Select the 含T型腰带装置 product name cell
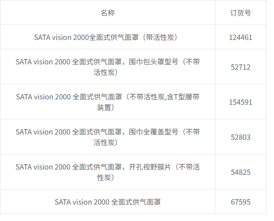 click(107, 102)
